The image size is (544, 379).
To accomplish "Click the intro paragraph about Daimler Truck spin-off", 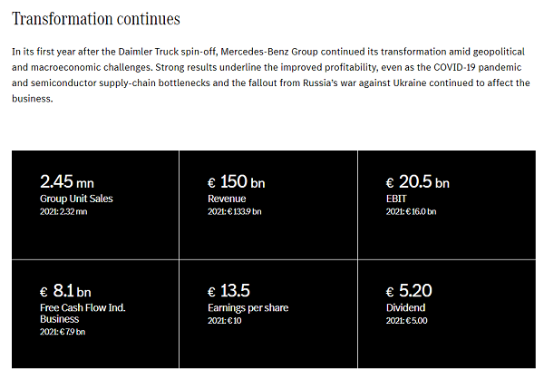I will click(271, 74).
